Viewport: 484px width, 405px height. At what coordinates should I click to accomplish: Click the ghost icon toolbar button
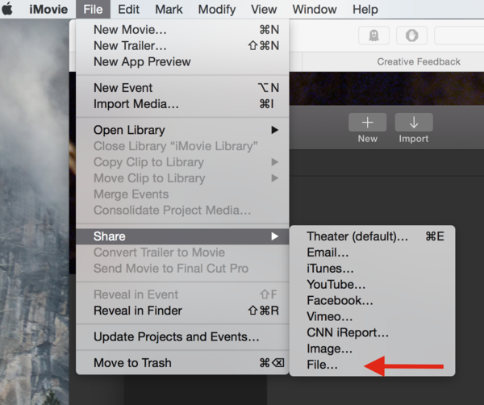[x=373, y=35]
